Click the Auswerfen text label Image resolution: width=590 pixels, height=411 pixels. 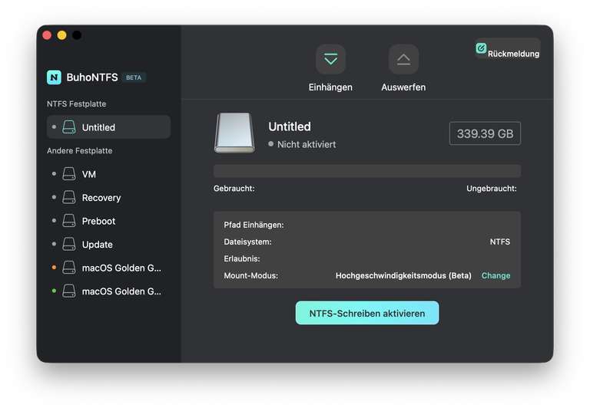tap(403, 87)
